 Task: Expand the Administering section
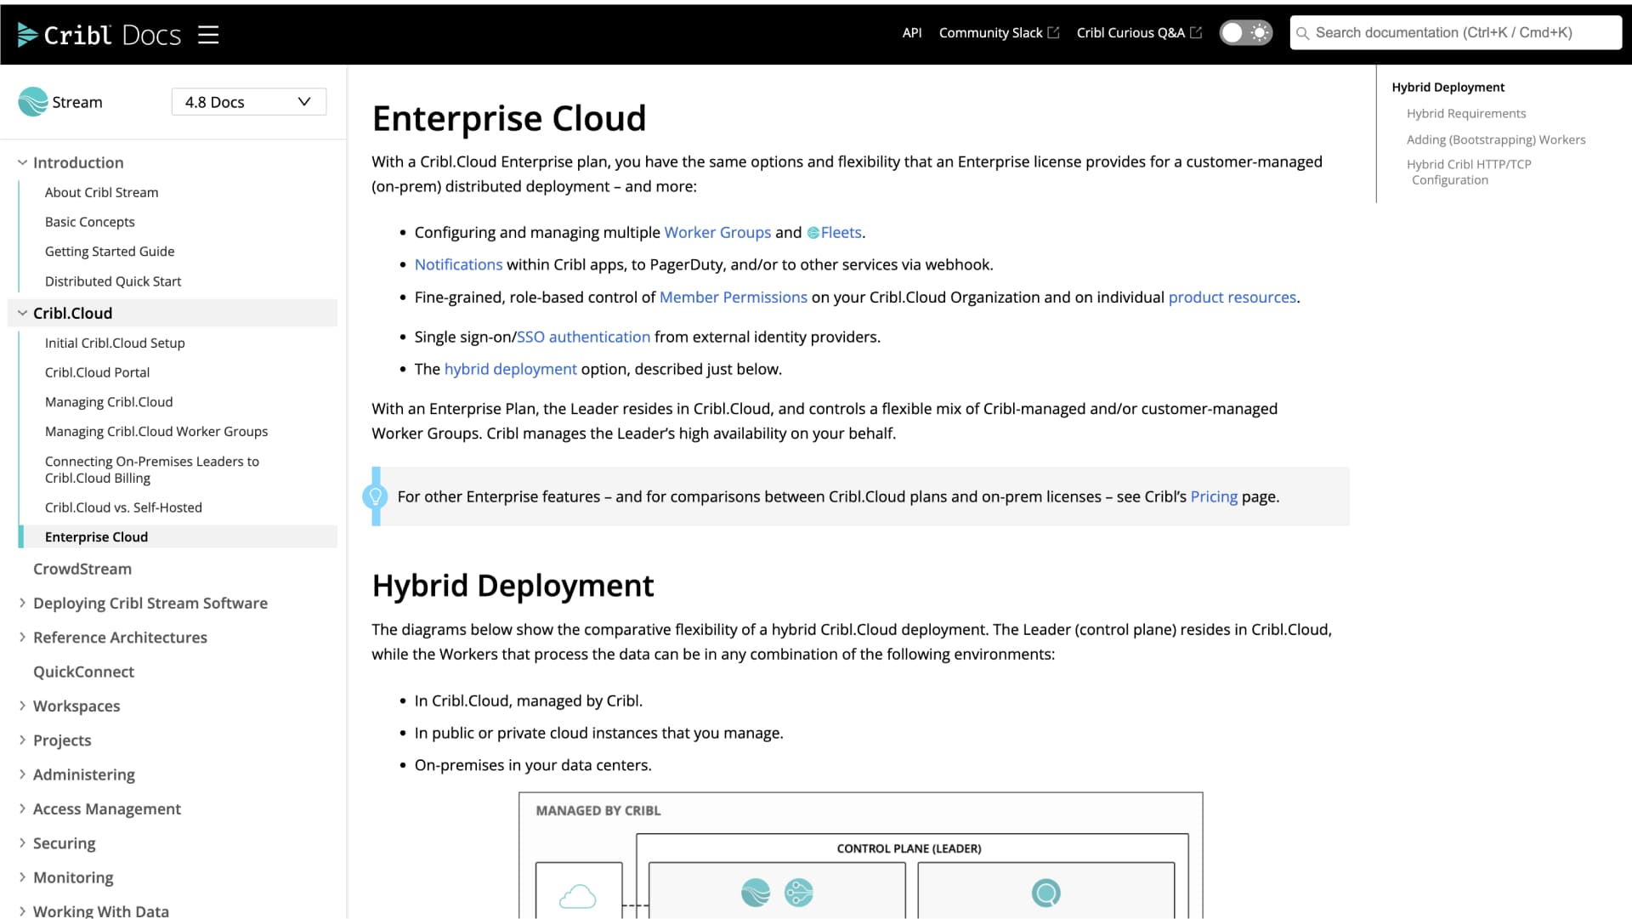point(22,774)
